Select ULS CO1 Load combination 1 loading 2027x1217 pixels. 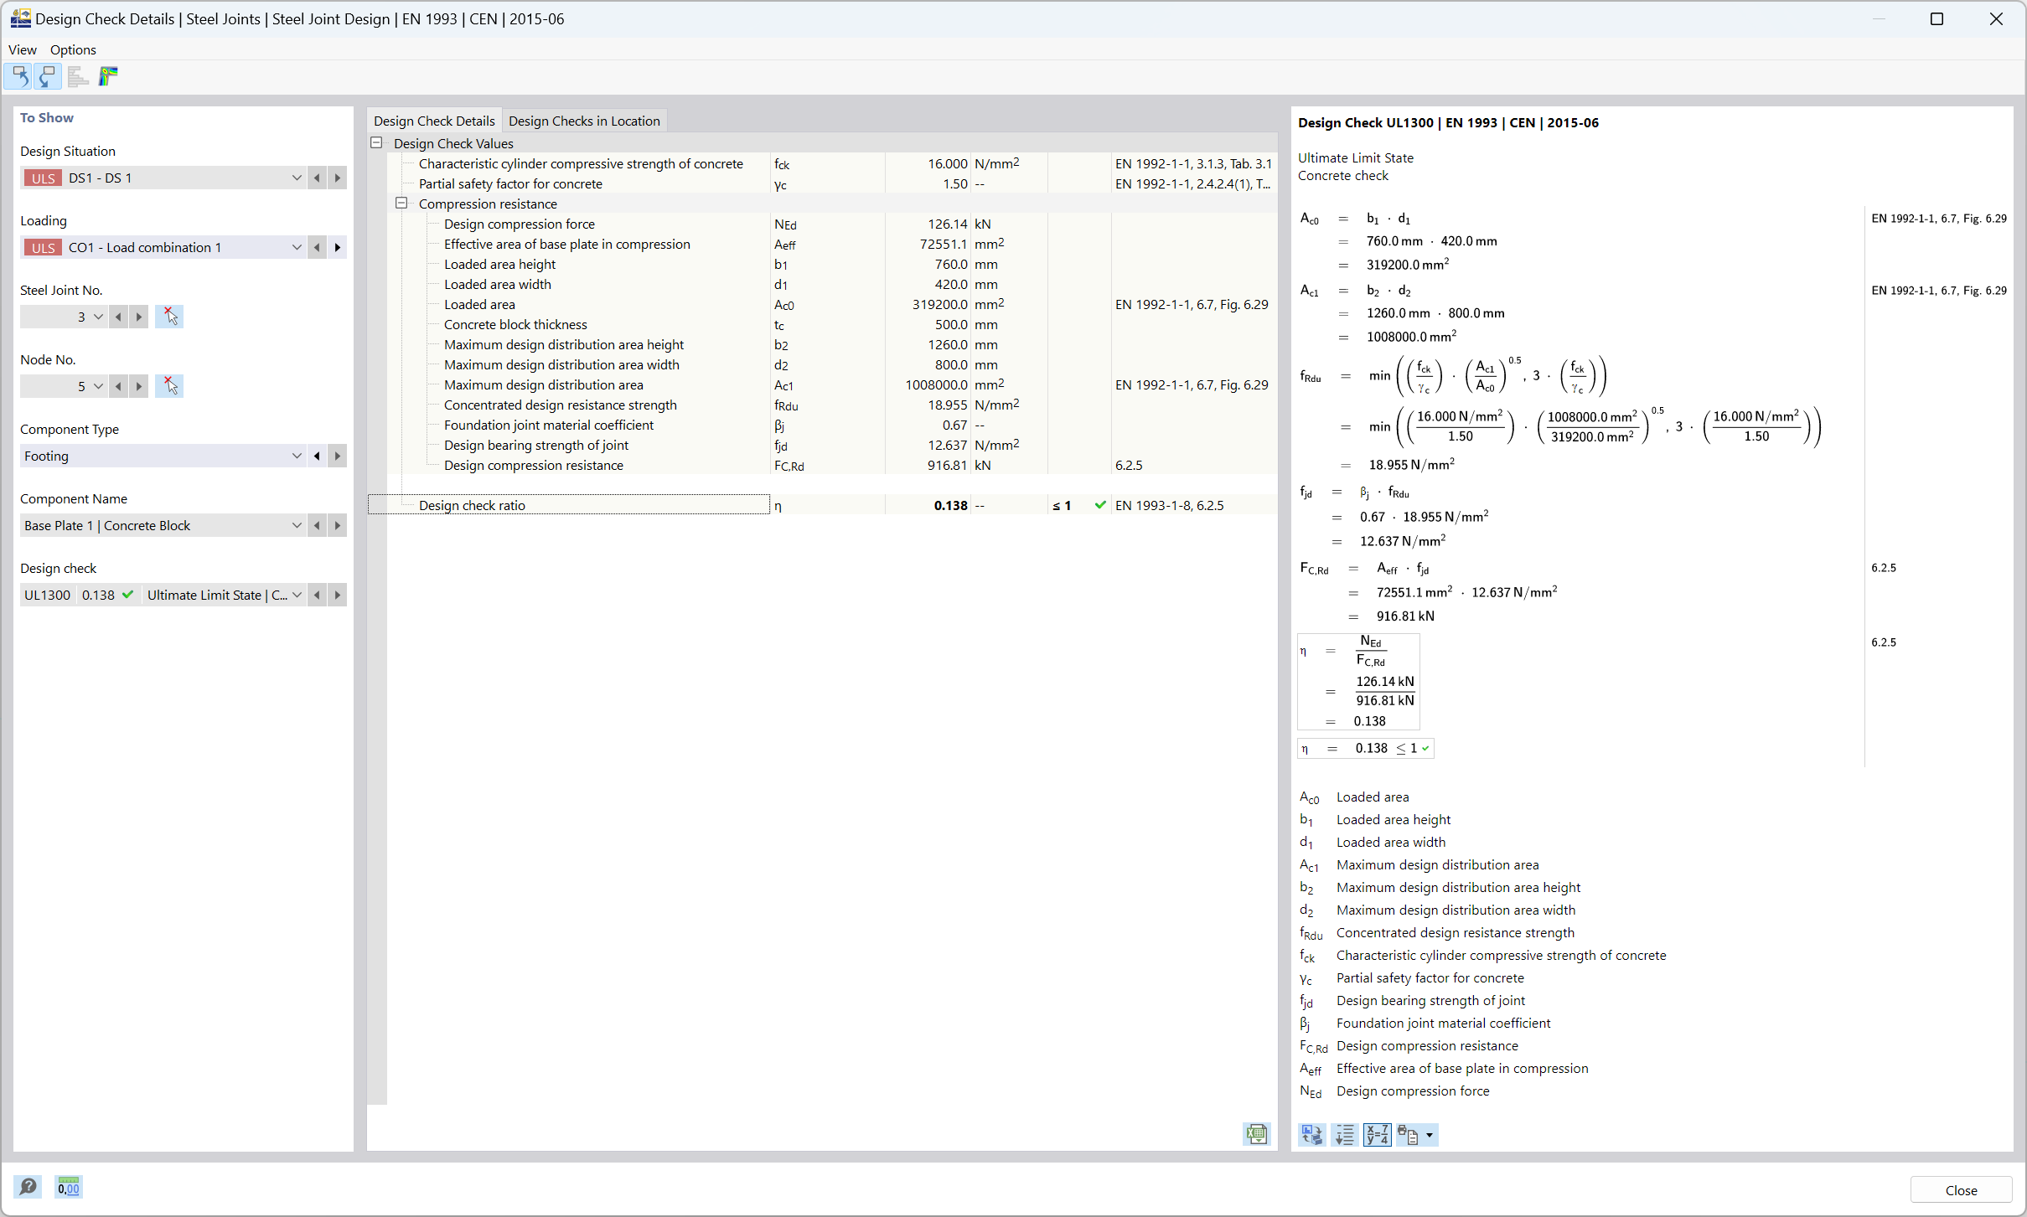pos(163,247)
